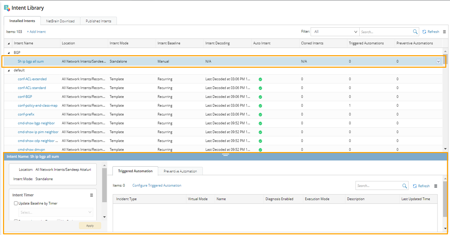Click the intent list vertical scrollbar thumb

pyautogui.click(x=445, y=59)
